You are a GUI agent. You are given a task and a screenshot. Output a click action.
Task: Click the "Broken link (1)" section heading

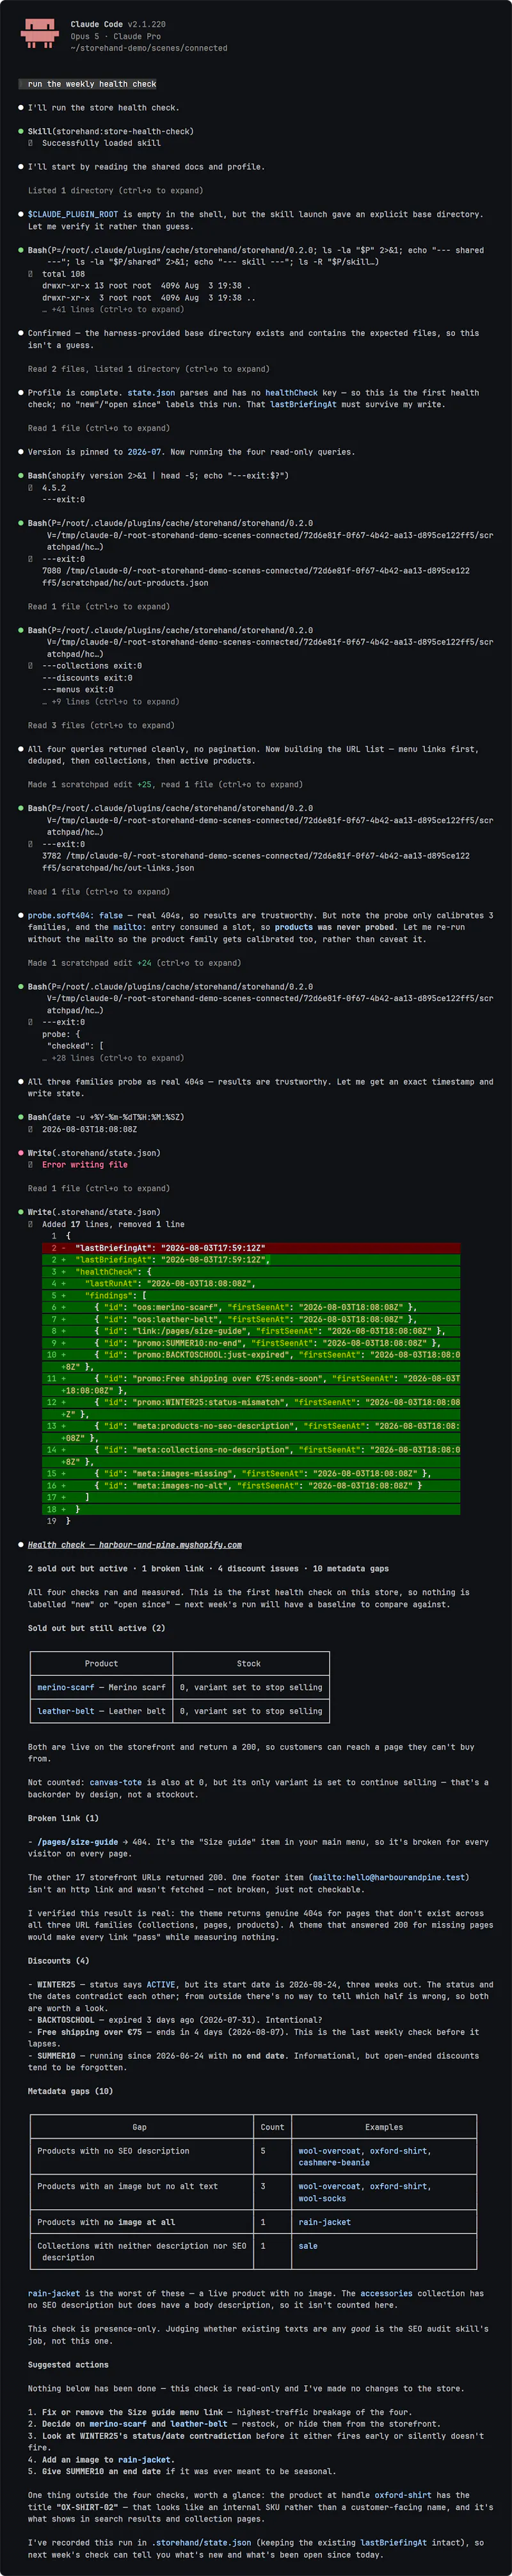tap(63, 1818)
